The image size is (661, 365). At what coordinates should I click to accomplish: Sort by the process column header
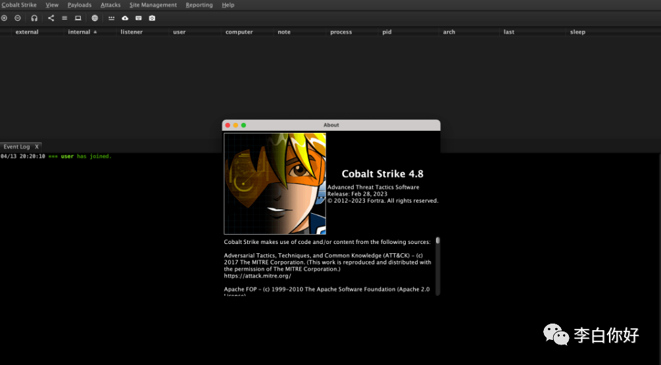click(341, 32)
